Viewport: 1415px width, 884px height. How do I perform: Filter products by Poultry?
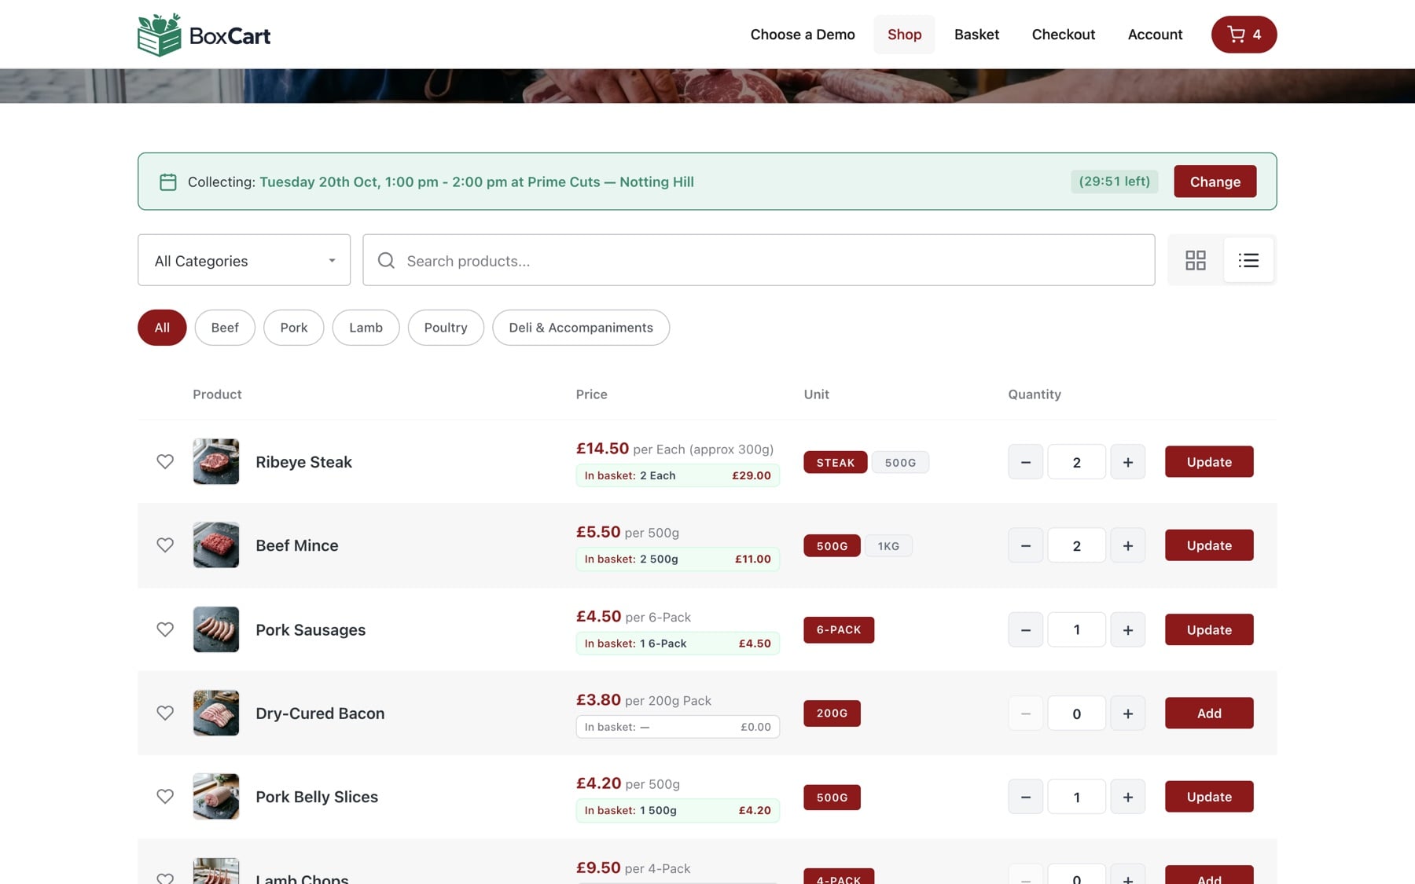[x=446, y=328]
